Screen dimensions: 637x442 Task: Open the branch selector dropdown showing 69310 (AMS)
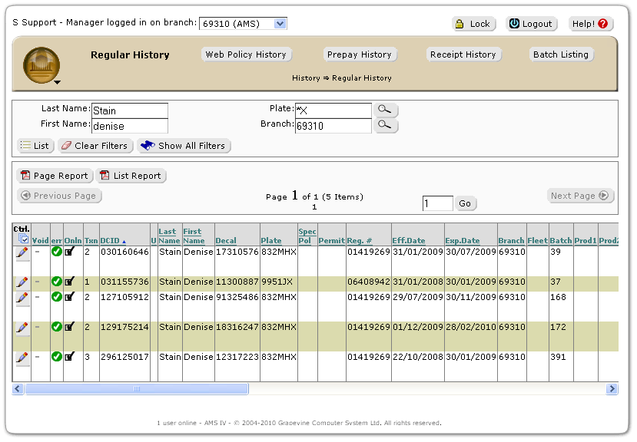pyautogui.click(x=243, y=24)
